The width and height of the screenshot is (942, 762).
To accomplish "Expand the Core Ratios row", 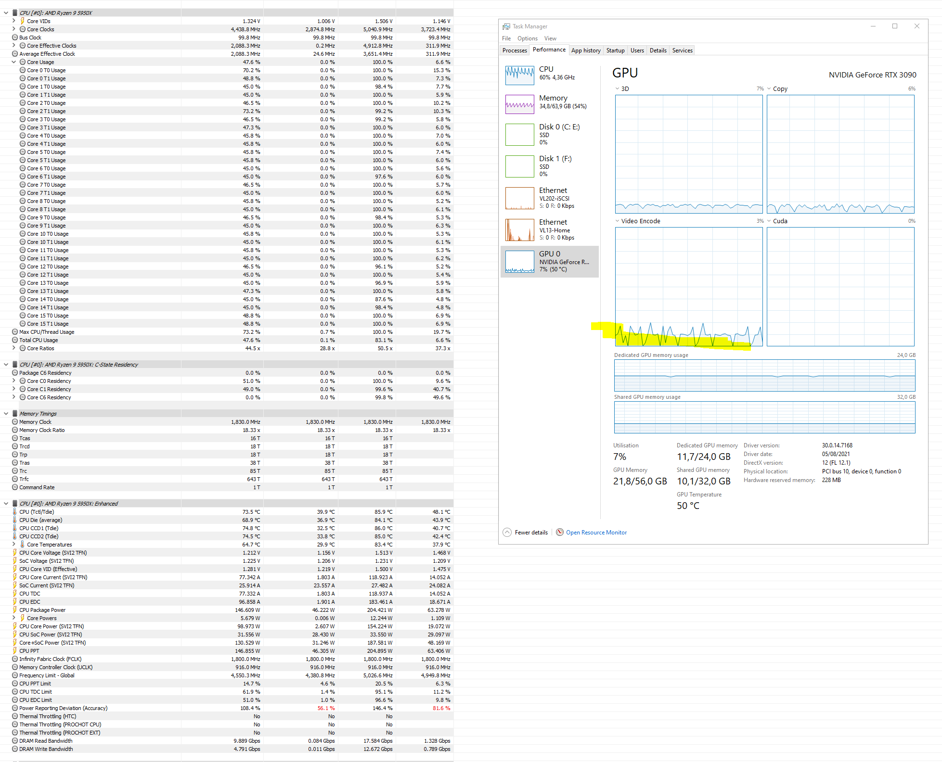I will [x=13, y=348].
